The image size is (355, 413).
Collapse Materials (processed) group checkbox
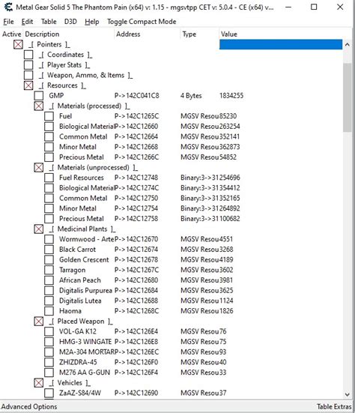pyautogui.click(x=39, y=106)
